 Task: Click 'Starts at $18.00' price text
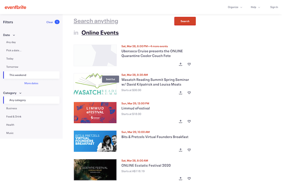[x=131, y=114]
